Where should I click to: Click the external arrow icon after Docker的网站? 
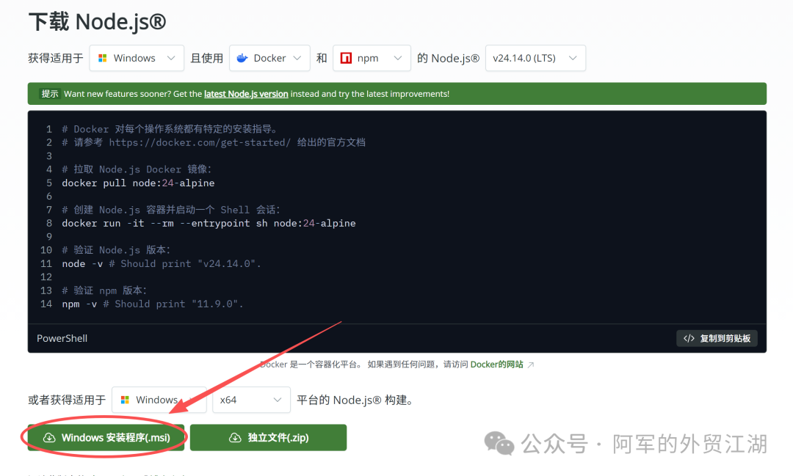coord(531,365)
